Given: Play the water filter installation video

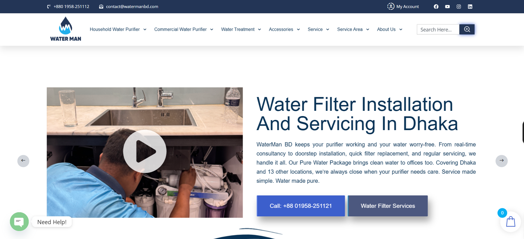Looking at the screenshot, I should pyautogui.click(x=145, y=151).
